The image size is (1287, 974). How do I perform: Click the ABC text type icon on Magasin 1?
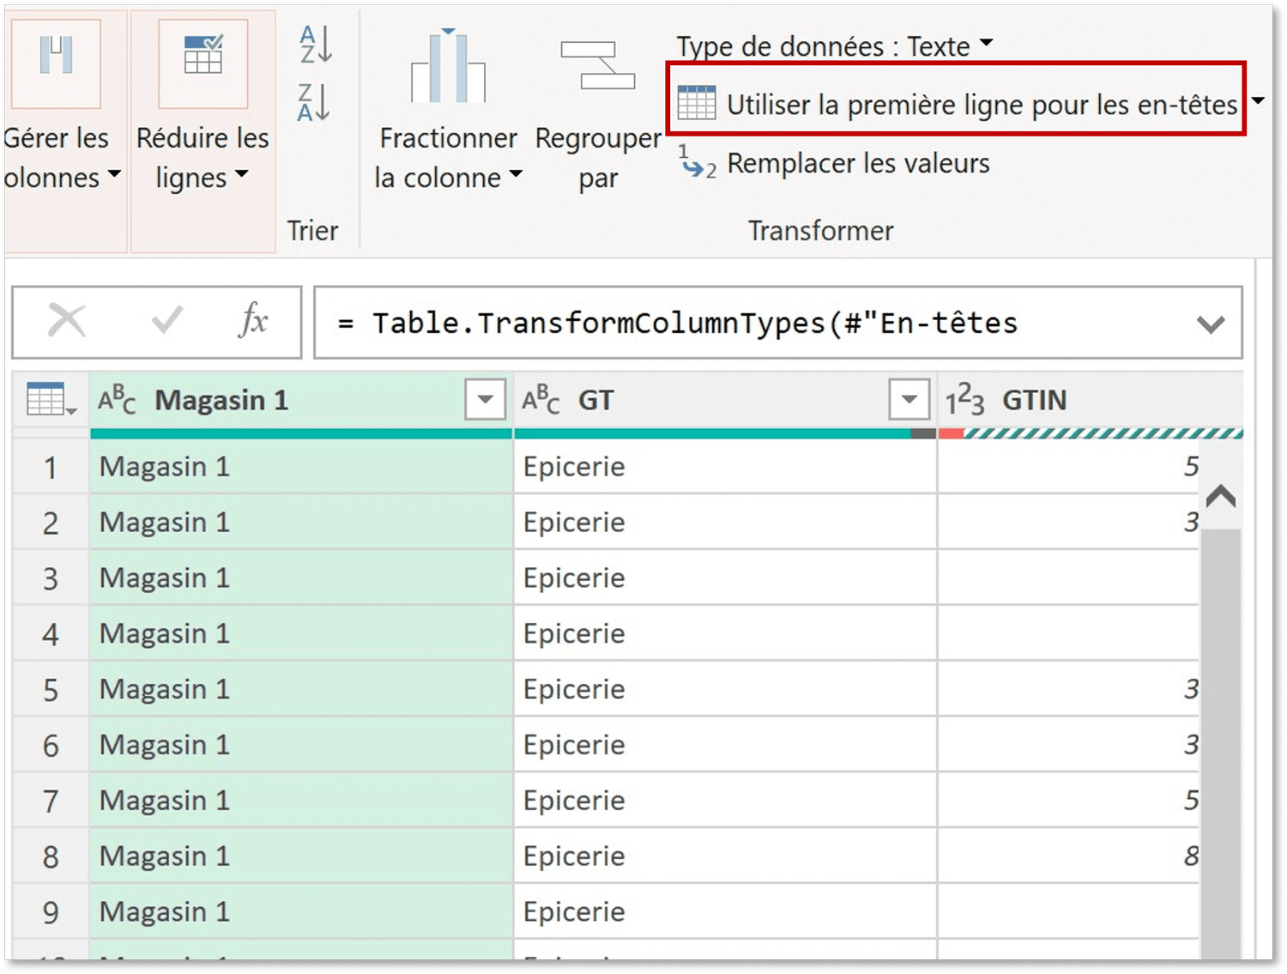[x=116, y=398]
